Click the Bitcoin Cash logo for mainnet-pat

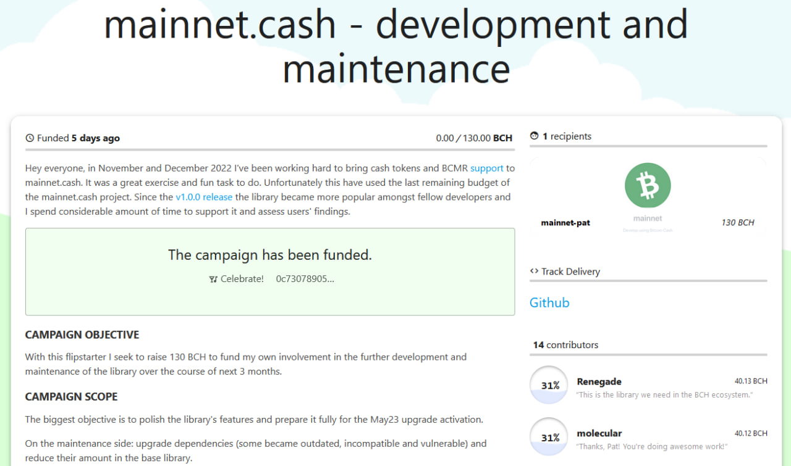[648, 186]
